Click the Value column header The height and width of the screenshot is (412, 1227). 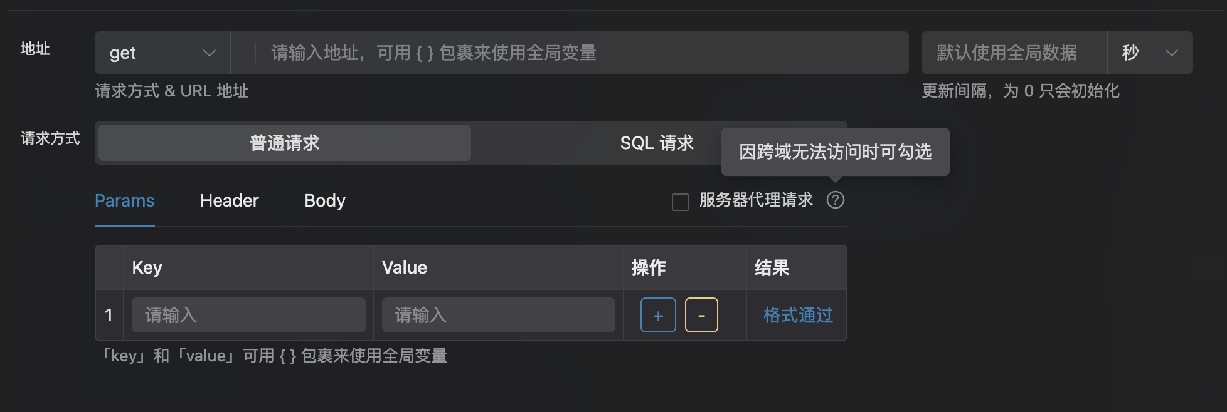point(405,268)
